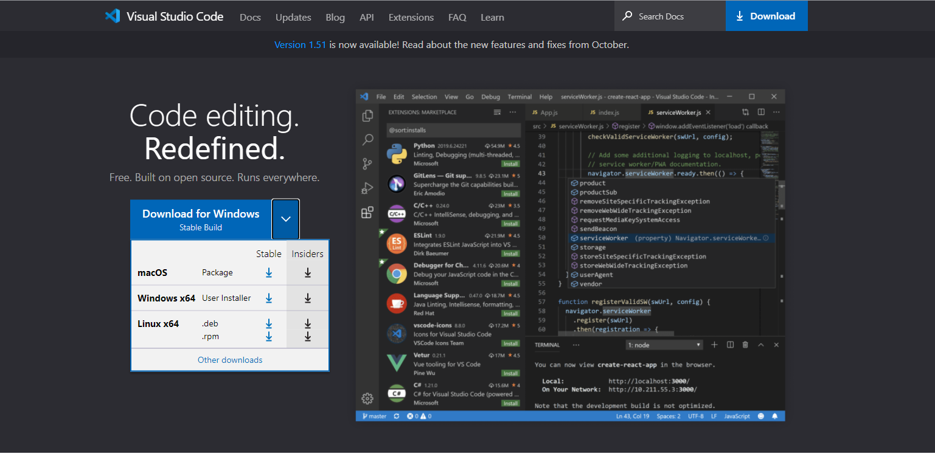This screenshot has height=454, width=935.
Task: Select the Language Support for Java extension logo
Action: click(397, 303)
